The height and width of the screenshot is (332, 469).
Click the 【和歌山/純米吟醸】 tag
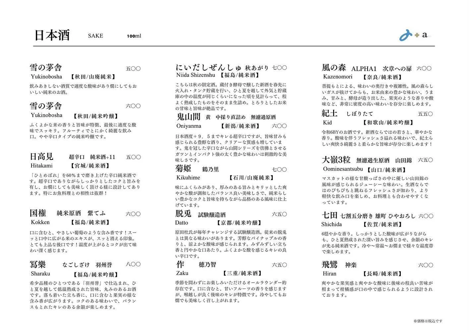click(x=389, y=122)
